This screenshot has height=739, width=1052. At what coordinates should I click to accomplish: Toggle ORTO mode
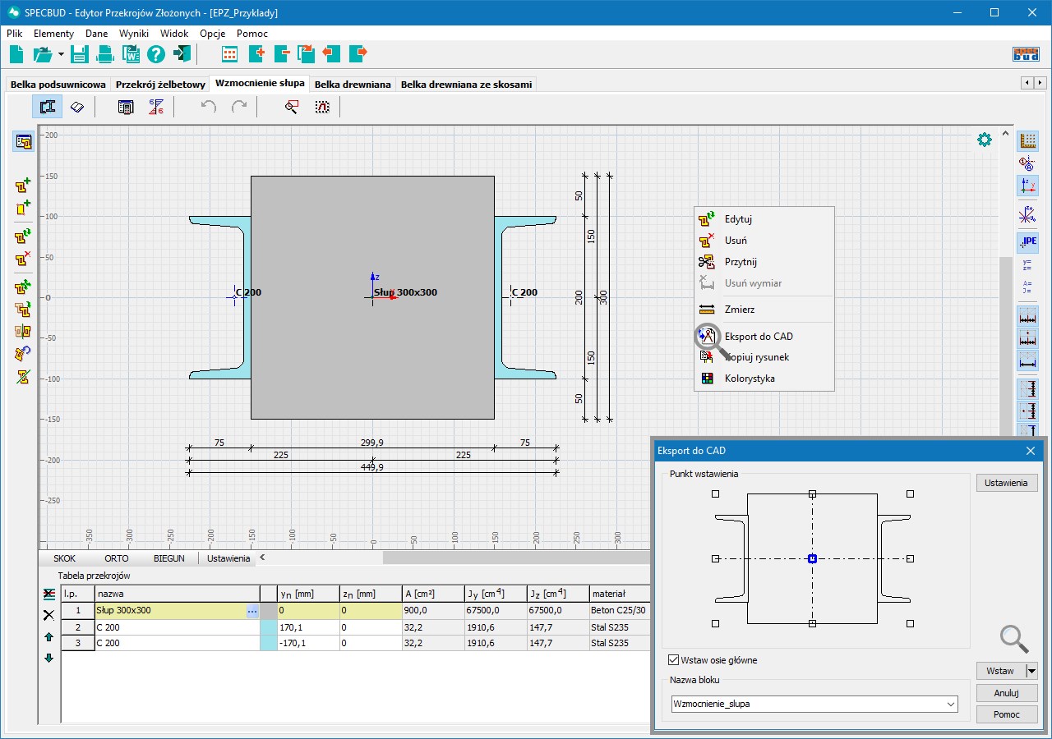pyautogui.click(x=116, y=558)
